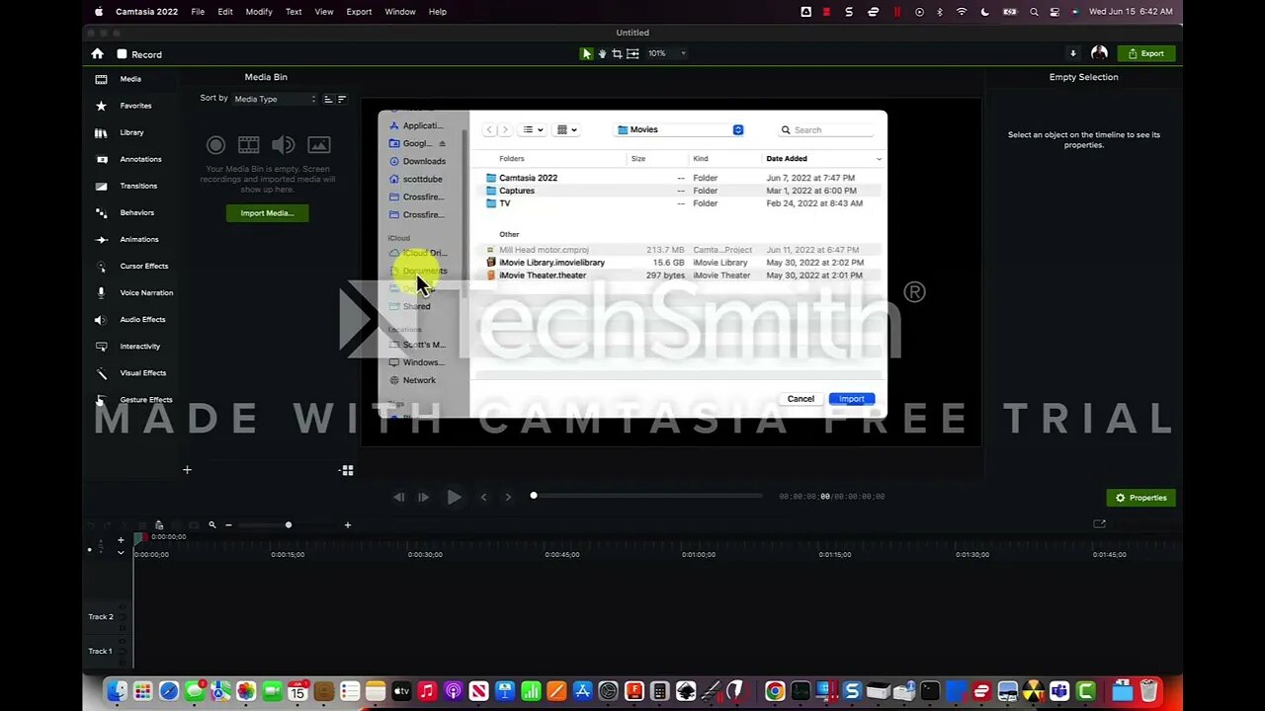Select scottdube home in dialog sidebar
Viewport: 1265px width, 711px height.
417,179
